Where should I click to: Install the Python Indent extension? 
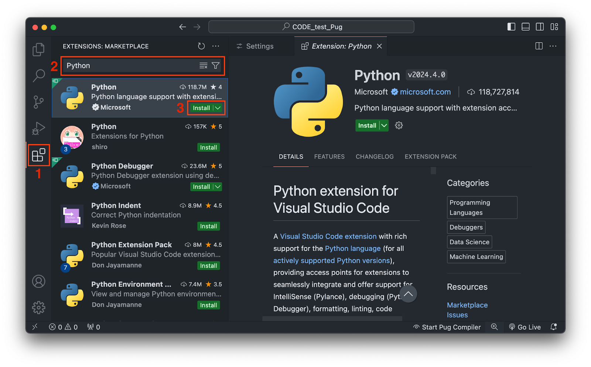tap(208, 226)
